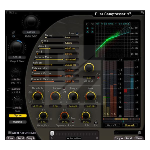This screenshot has width=150, height=150.
Task: Click MS Width value 0.00
Action: pyautogui.click(x=89, y=78)
